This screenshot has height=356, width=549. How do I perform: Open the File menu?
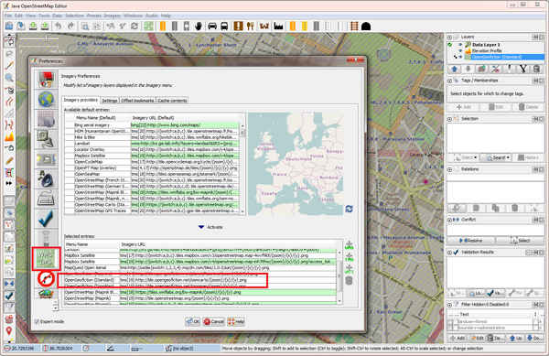[8, 16]
